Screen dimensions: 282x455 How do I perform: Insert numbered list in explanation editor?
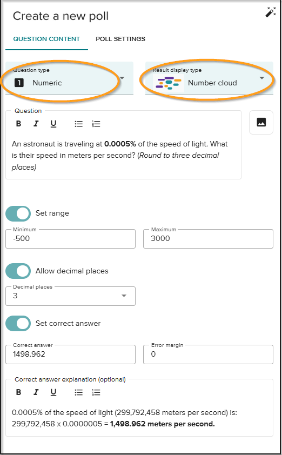pyautogui.click(x=96, y=392)
